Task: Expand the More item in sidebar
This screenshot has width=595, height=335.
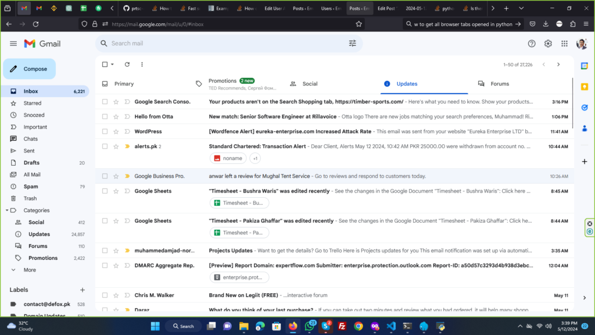Action: tap(29, 270)
